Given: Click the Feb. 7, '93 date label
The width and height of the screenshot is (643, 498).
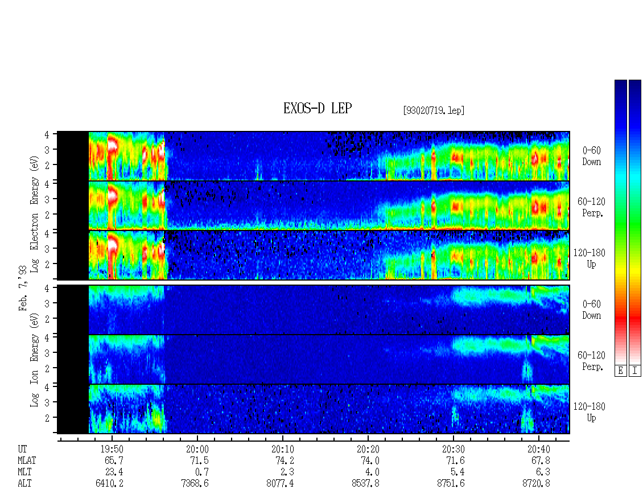Looking at the screenshot, I should (23, 288).
